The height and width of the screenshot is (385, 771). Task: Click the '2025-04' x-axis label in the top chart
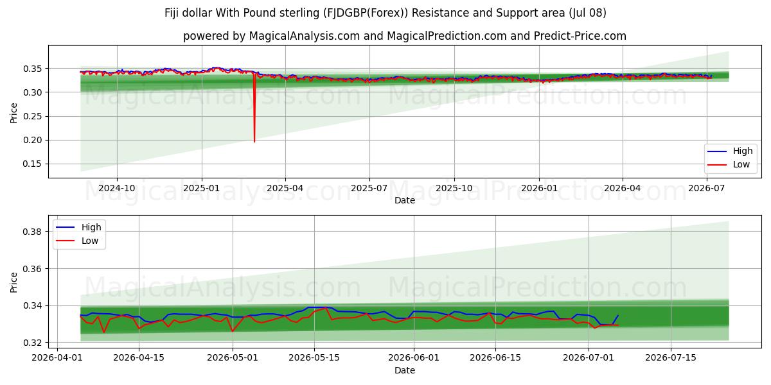(x=285, y=189)
